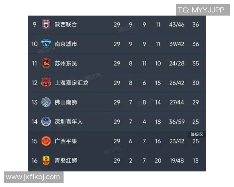Click the 佛山南狮 team name
This screenshot has width=234, height=187.
point(66,102)
